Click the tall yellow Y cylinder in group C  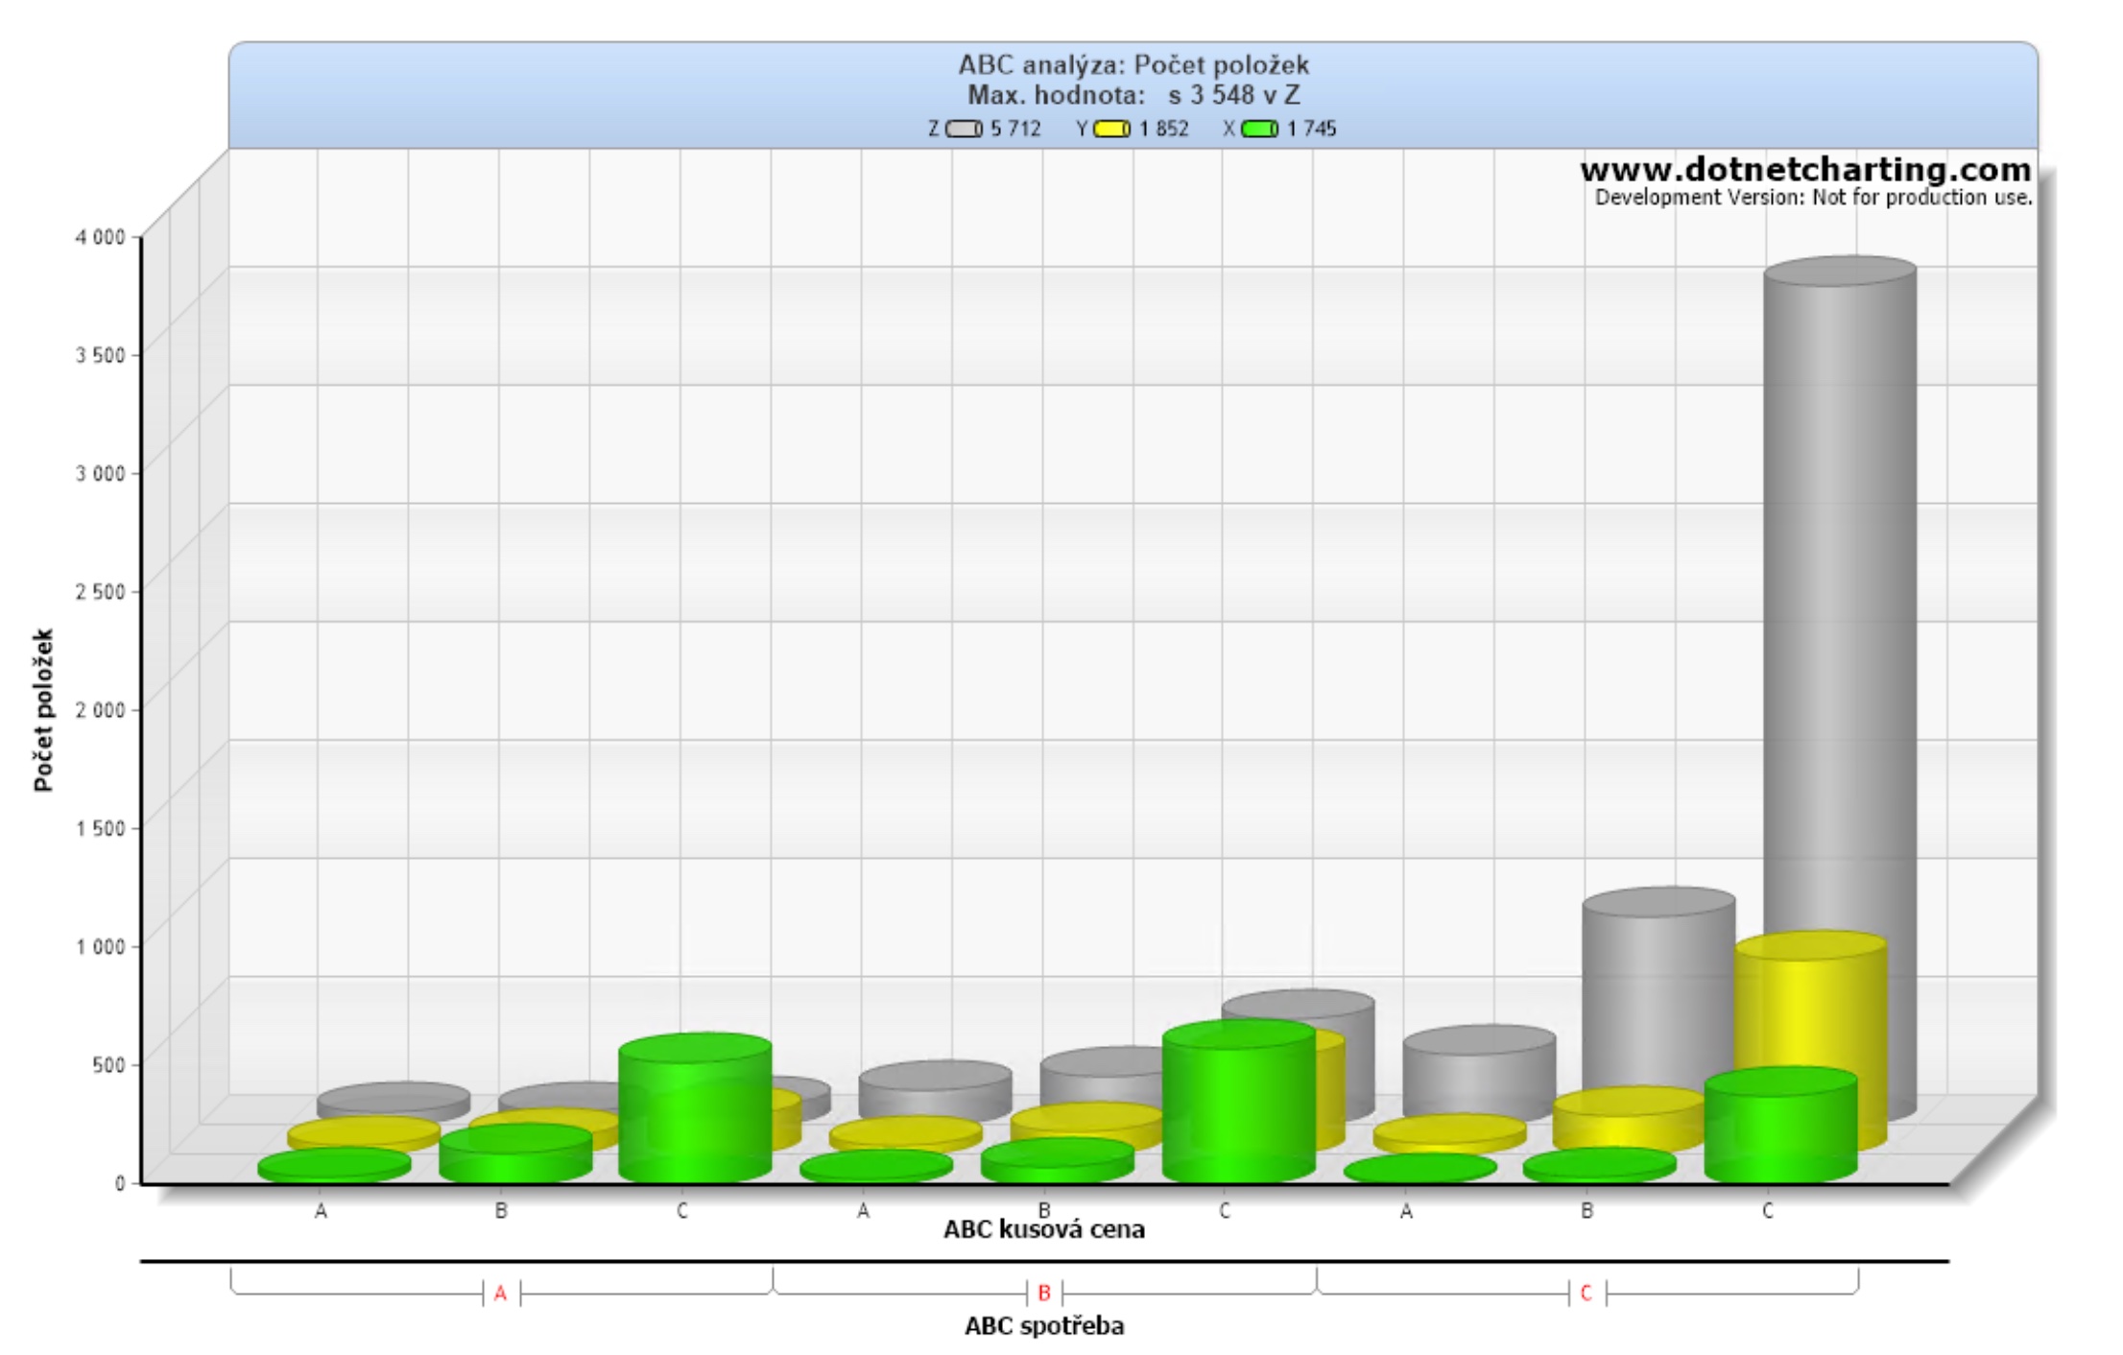[1811, 1008]
